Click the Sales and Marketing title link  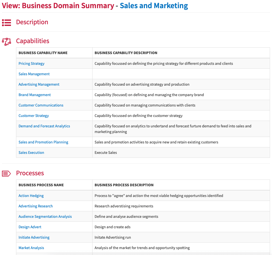154,6
